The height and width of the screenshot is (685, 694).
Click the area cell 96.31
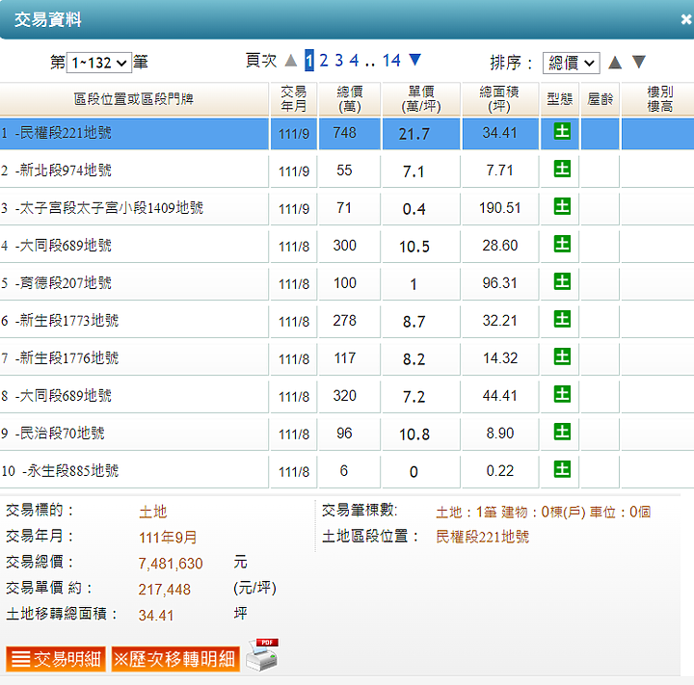[x=499, y=283]
